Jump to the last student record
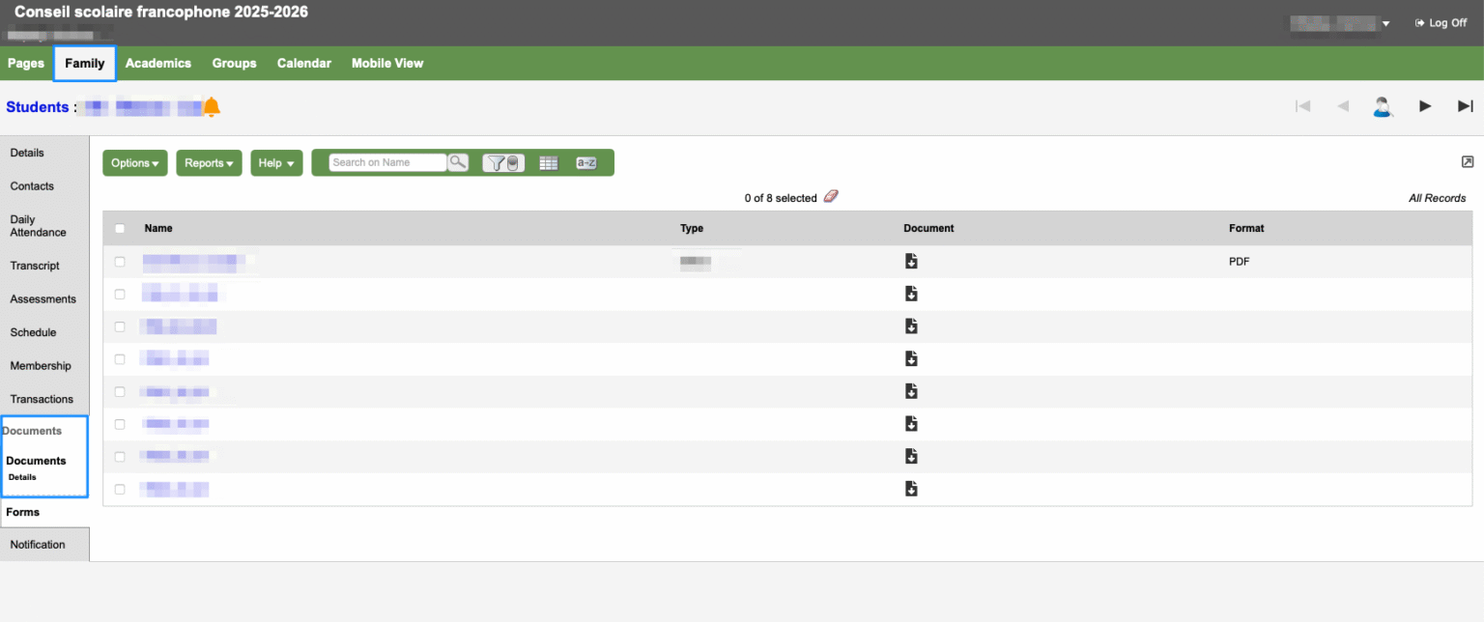Viewport: 1484px width, 622px height. tap(1466, 106)
